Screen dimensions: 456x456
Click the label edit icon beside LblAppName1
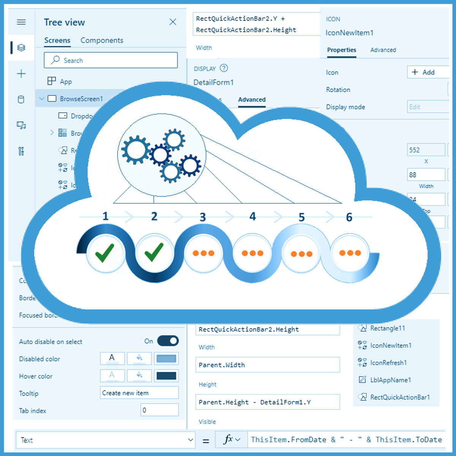362,380
